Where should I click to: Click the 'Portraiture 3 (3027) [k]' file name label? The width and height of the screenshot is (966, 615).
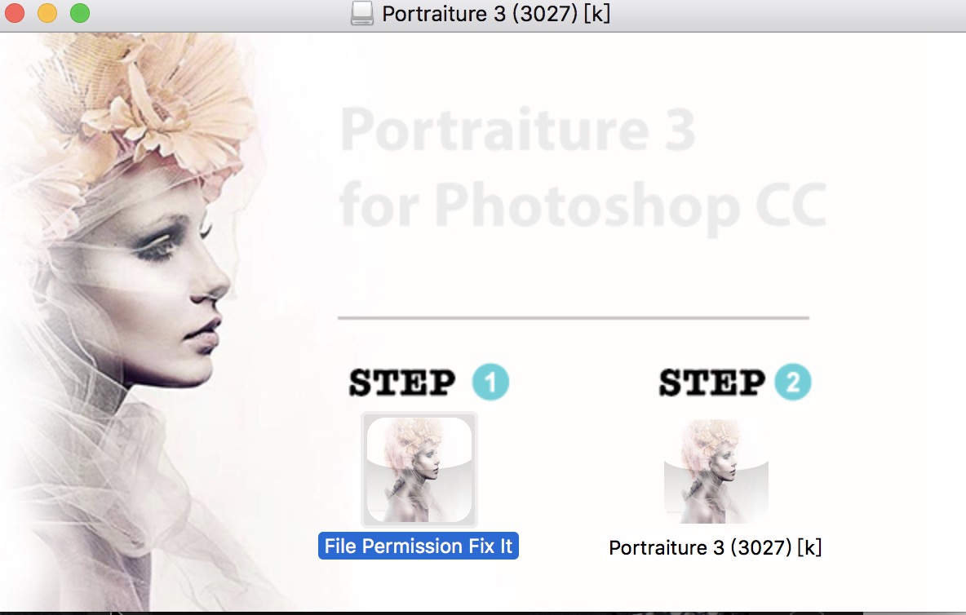click(716, 547)
